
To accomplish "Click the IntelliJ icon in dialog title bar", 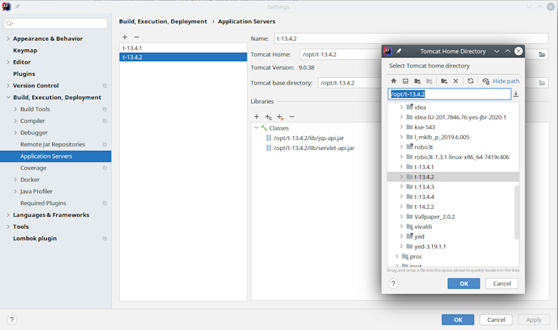I will 388,51.
